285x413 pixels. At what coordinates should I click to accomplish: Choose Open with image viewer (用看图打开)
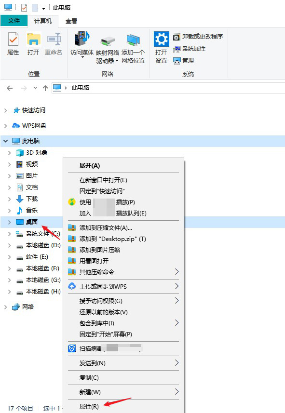(123, 261)
